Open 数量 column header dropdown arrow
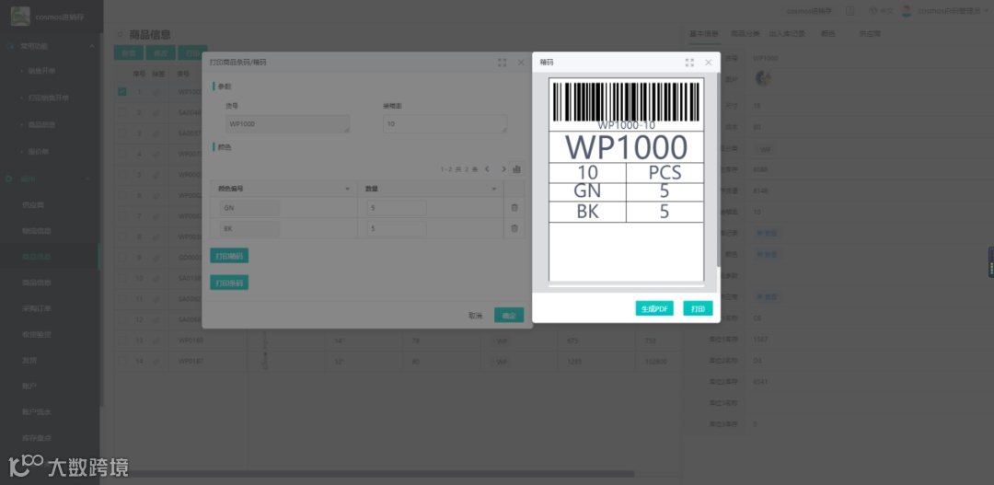Image resolution: width=994 pixels, height=485 pixels. pyautogui.click(x=494, y=189)
